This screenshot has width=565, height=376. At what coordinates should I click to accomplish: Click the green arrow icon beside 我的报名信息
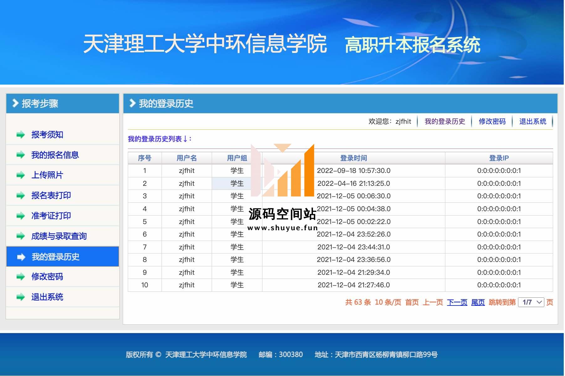coord(21,155)
